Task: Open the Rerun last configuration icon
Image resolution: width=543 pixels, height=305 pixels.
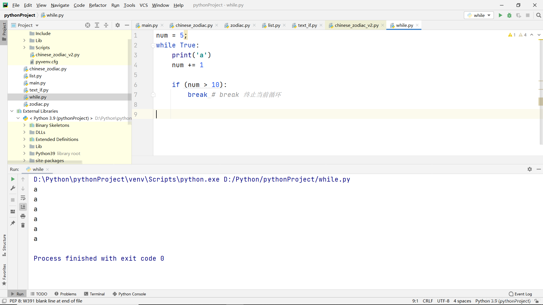Action: tap(13, 179)
